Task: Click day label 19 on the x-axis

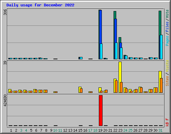Action: pyautogui.click(x=100, y=130)
